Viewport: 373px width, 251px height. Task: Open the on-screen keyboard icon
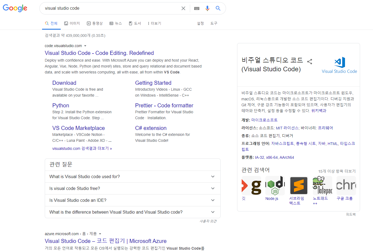pos(197,8)
